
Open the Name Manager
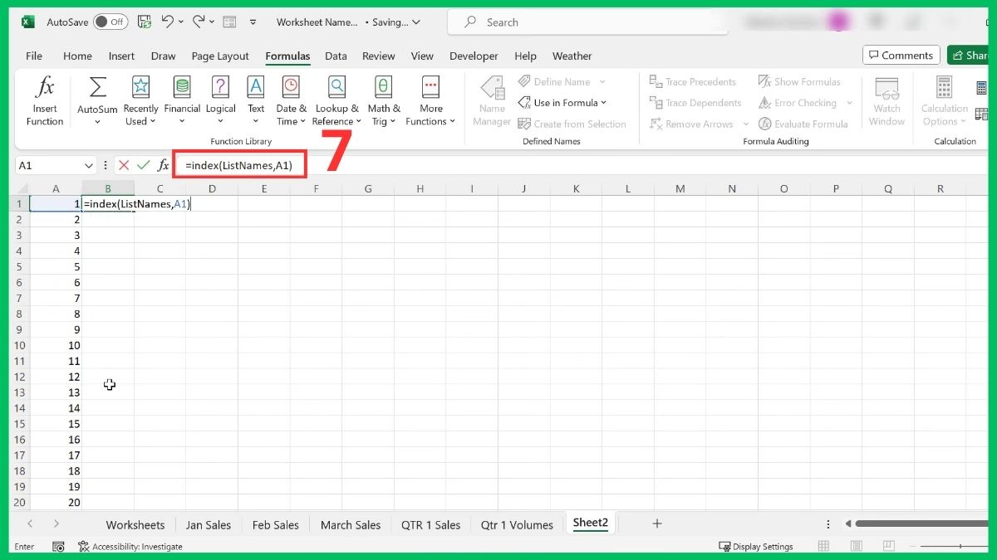point(491,100)
